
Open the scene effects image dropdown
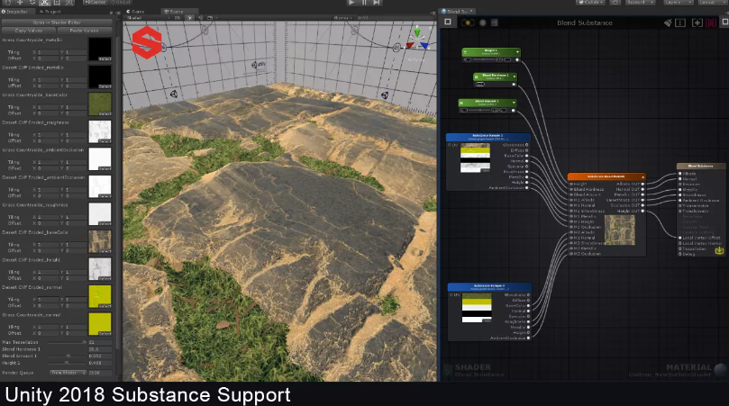tap(212, 18)
